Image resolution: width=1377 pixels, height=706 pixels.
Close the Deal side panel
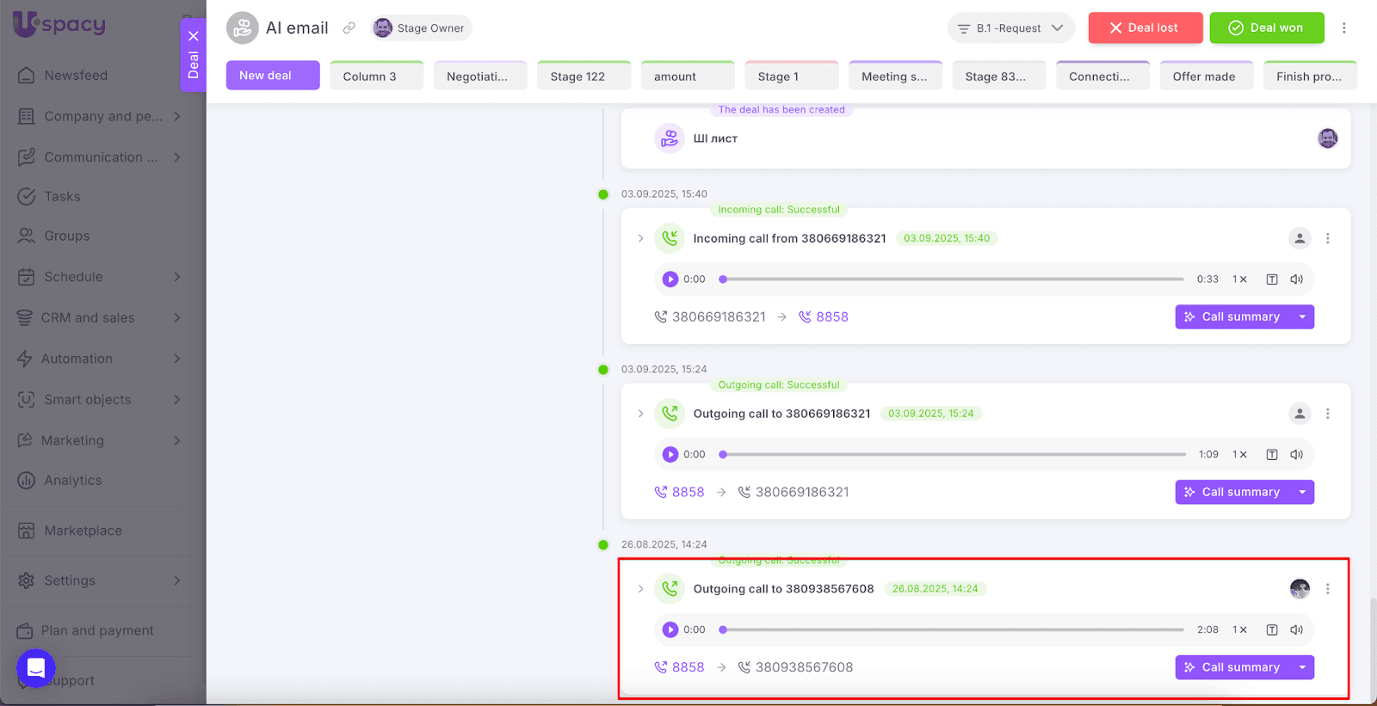(194, 36)
